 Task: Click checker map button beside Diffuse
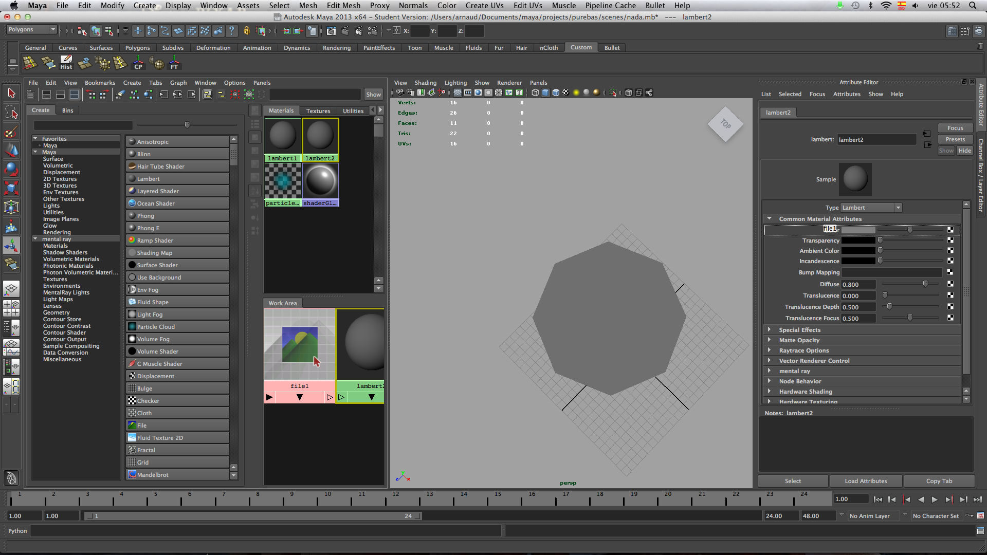tap(950, 284)
